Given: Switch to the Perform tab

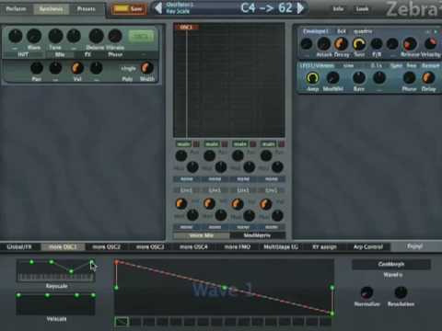Looking at the screenshot, I should (16, 9).
